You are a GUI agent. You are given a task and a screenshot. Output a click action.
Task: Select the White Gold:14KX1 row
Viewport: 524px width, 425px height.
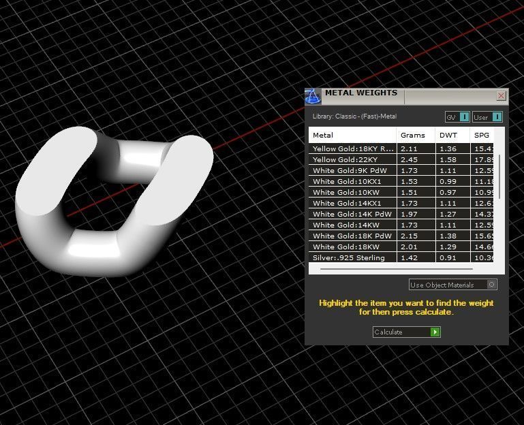pos(401,203)
